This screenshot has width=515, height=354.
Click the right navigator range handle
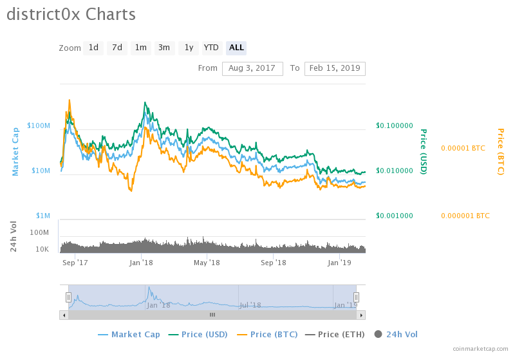356,297
